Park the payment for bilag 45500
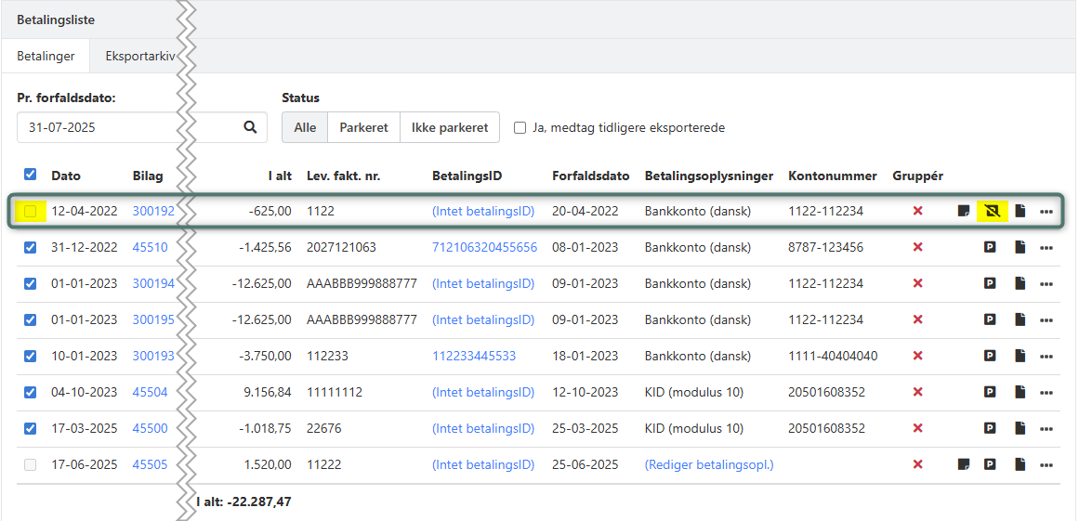This screenshot has width=1079, height=521. coord(991,428)
